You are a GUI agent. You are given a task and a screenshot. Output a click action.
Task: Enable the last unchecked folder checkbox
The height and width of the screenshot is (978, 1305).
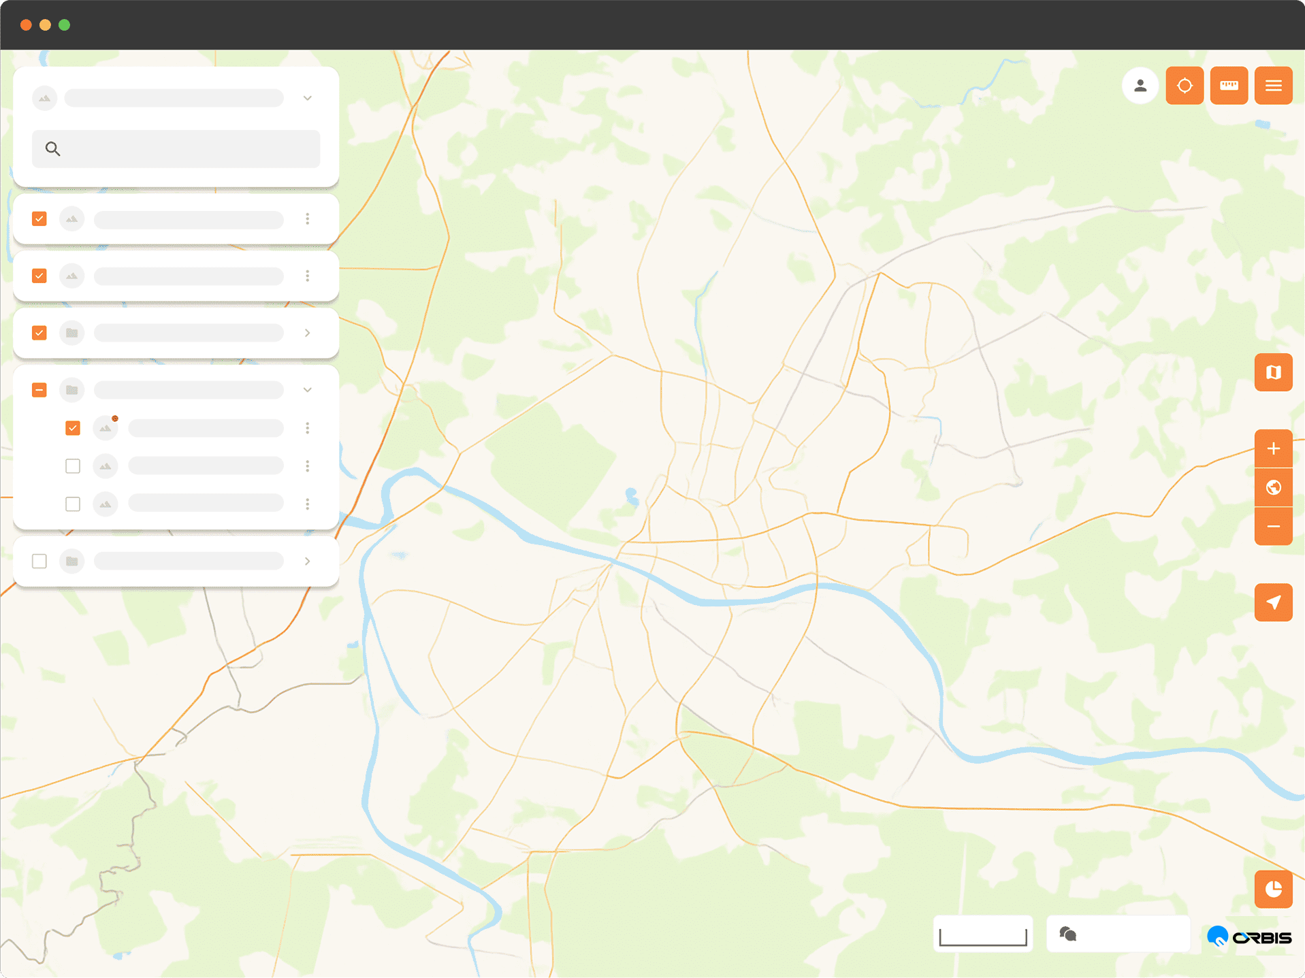click(x=39, y=561)
